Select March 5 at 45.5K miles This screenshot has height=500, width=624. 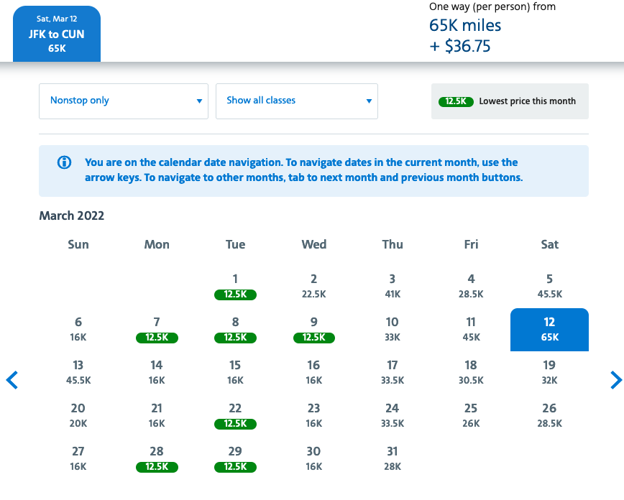[x=549, y=286]
